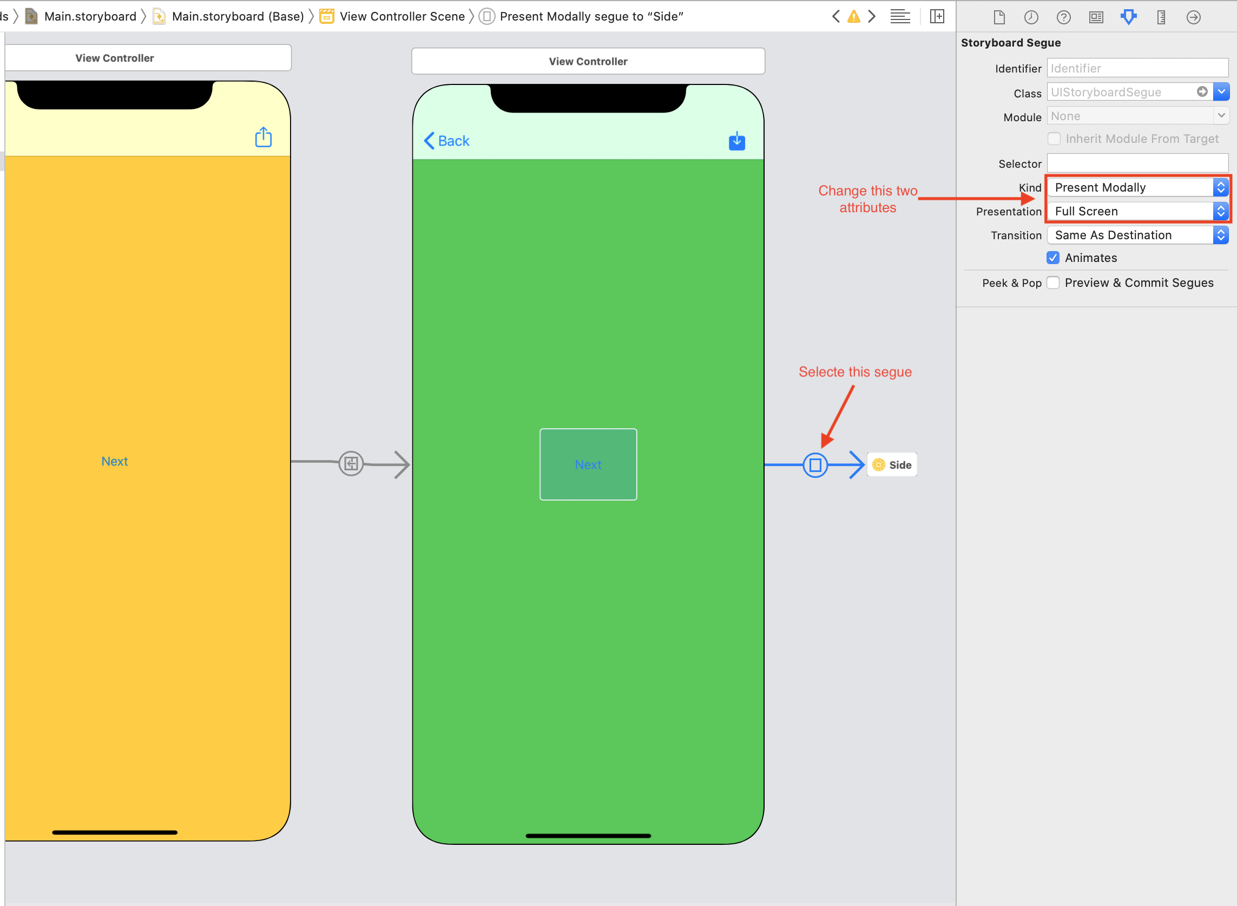Click the Next button inside green view controller
The width and height of the screenshot is (1237, 906).
click(588, 464)
